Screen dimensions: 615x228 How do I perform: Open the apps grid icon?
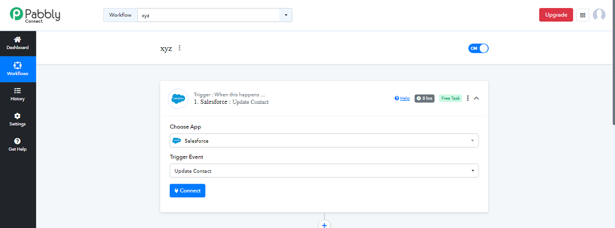click(582, 15)
